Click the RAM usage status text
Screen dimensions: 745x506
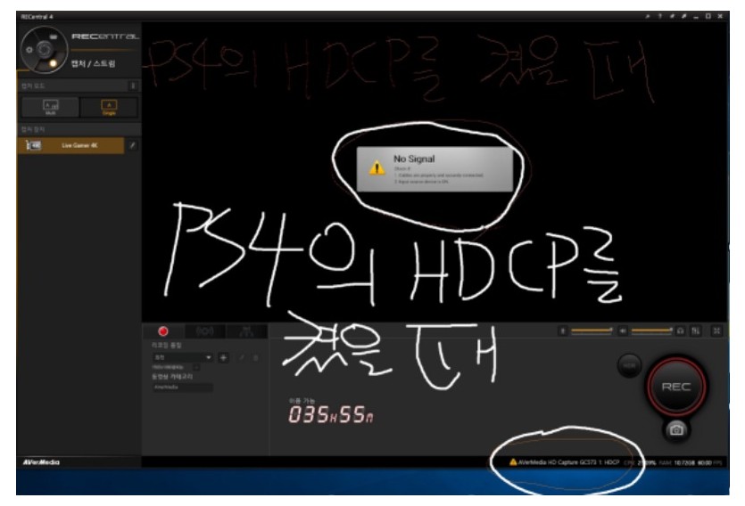[677, 463]
